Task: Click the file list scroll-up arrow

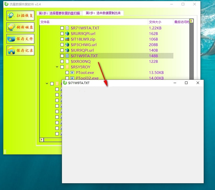Action: pos(191,22)
